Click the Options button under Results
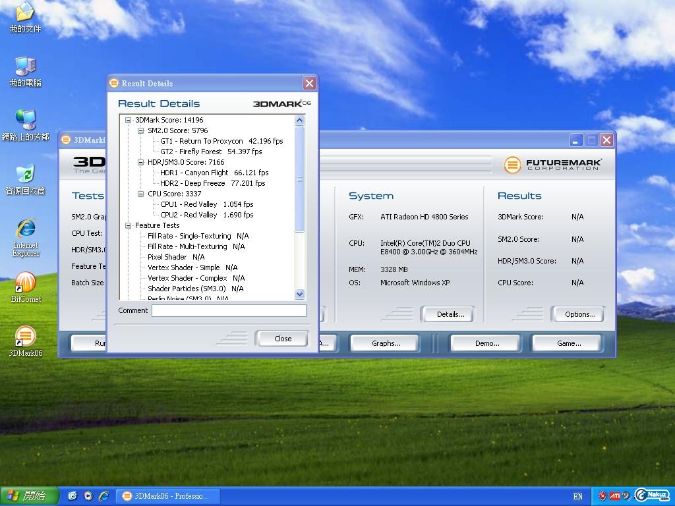675x506 pixels. click(x=579, y=314)
